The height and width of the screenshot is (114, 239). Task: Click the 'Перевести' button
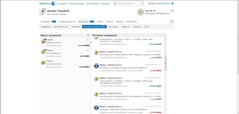tap(46, 27)
